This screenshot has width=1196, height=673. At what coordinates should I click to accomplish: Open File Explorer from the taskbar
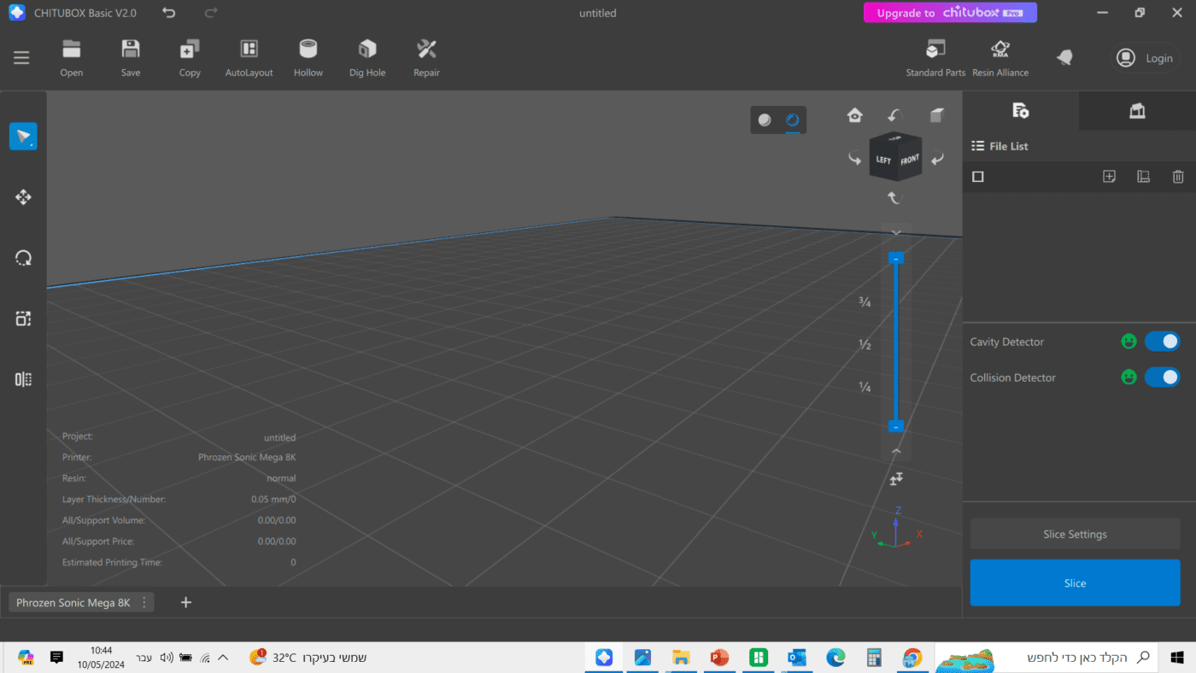(681, 658)
